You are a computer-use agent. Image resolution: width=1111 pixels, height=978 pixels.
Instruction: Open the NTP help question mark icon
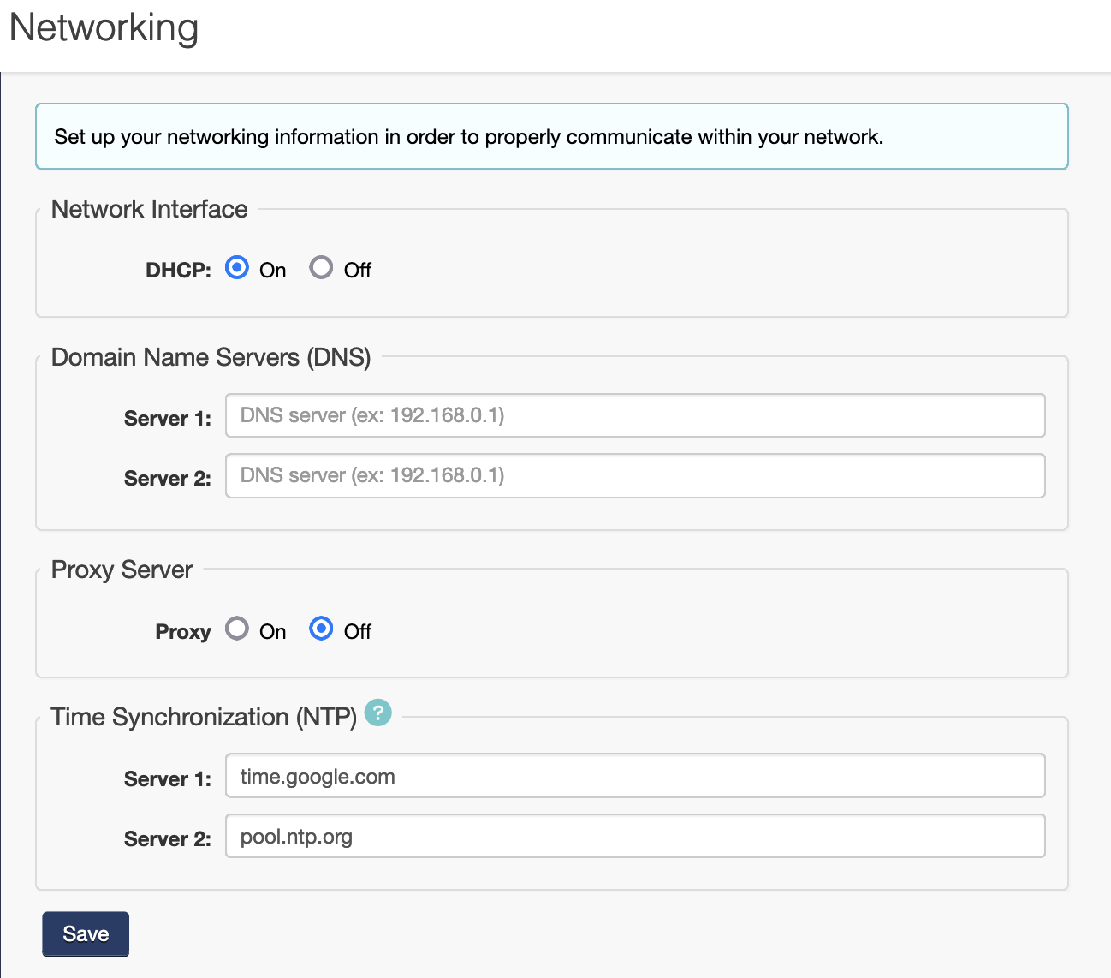point(377,713)
